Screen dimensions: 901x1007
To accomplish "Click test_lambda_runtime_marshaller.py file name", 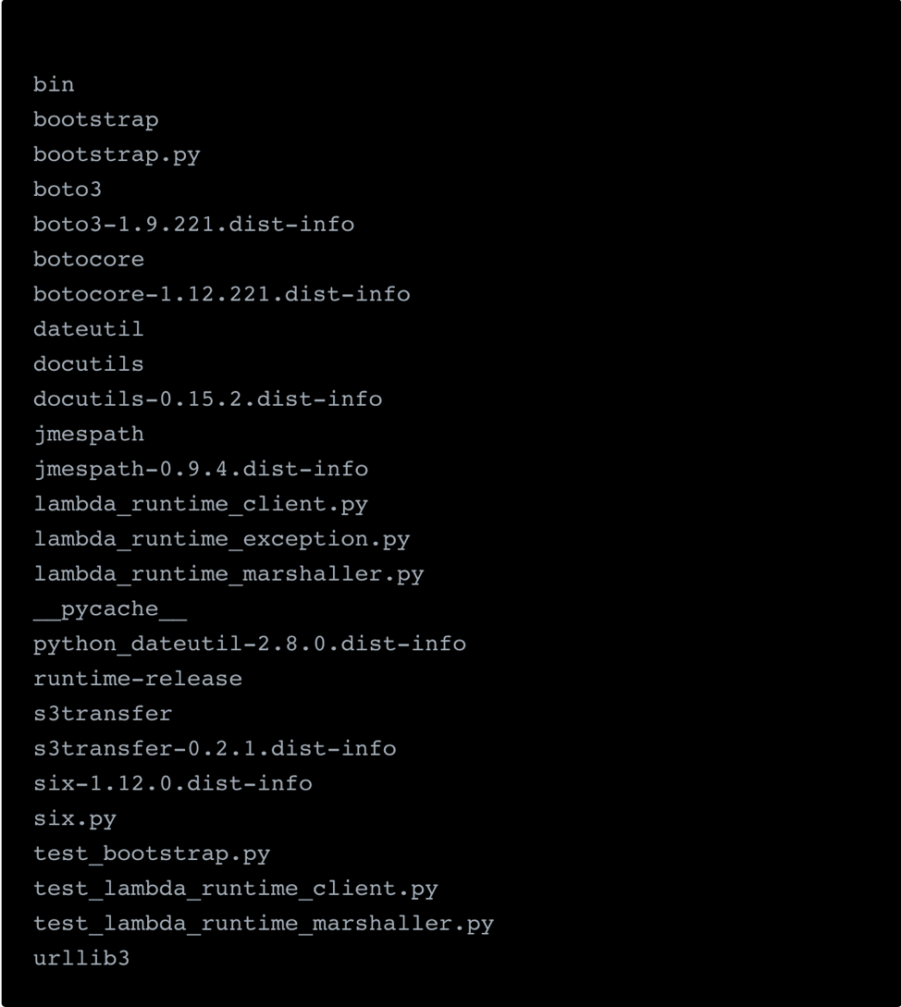I will (264, 923).
